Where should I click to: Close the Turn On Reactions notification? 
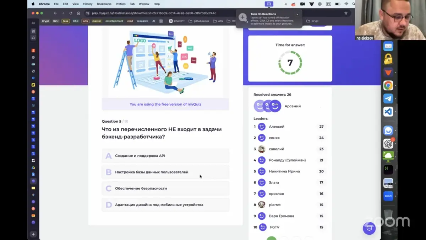point(297,15)
